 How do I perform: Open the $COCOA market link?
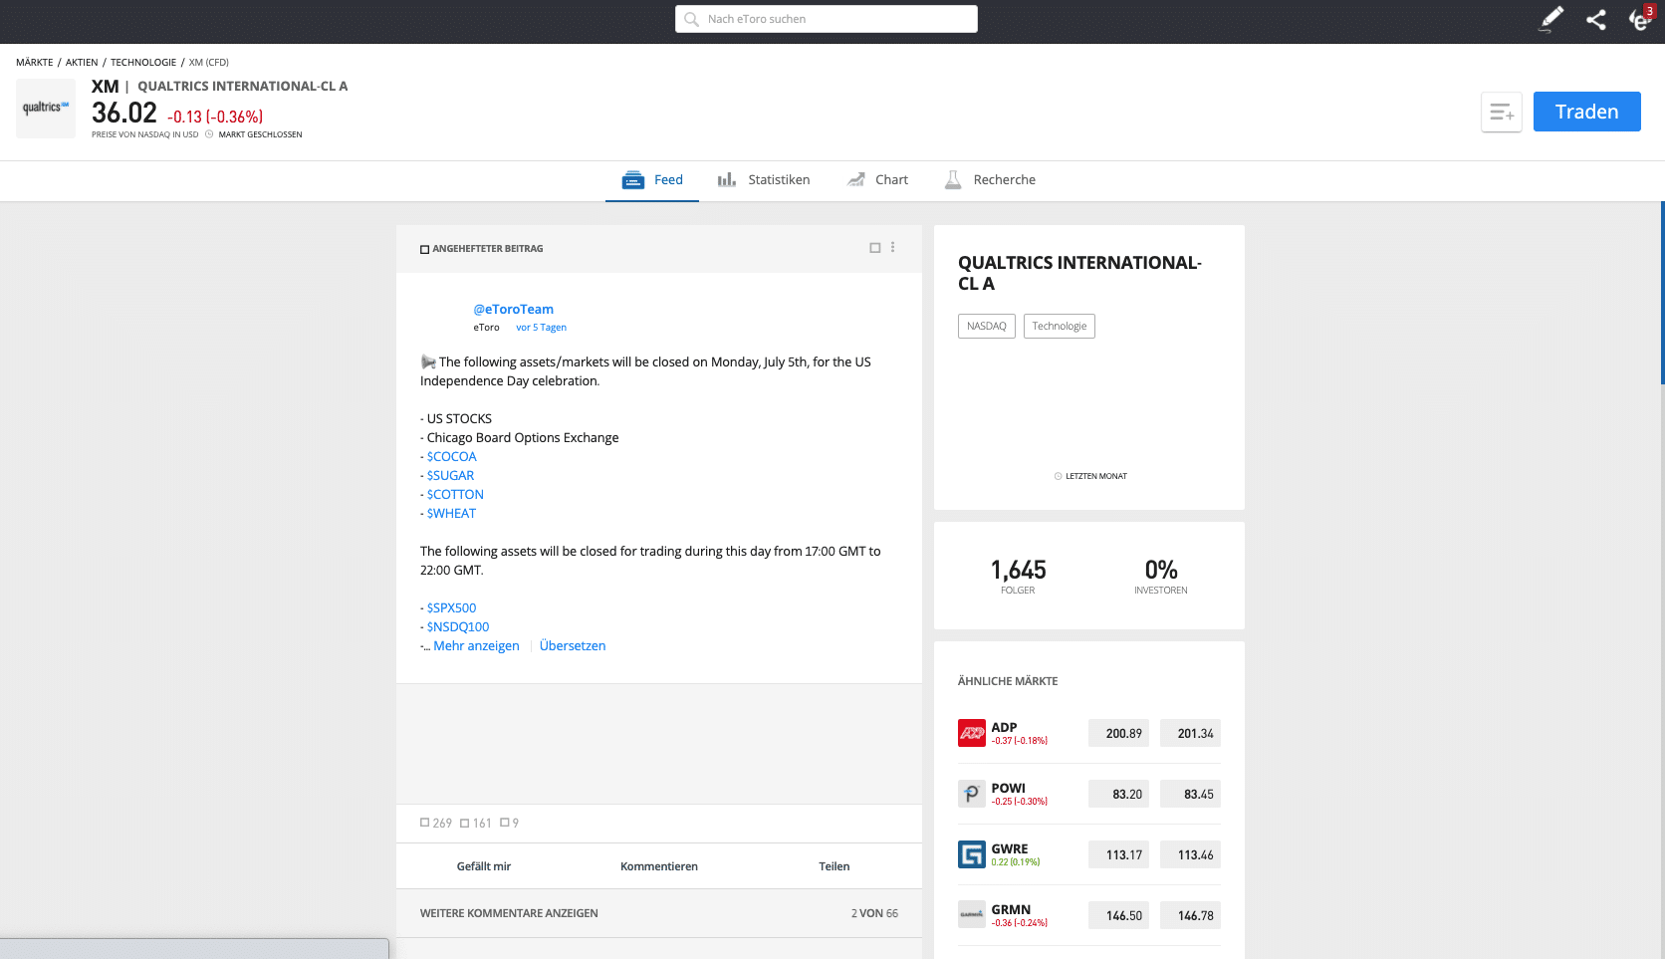(451, 457)
